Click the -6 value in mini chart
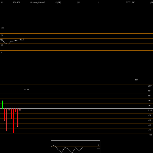Screen dimensions: 153x153 [98, 145]
